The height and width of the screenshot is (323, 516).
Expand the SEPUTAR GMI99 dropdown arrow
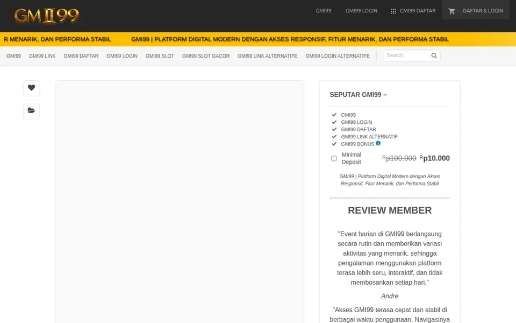click(x=385, y=95)
